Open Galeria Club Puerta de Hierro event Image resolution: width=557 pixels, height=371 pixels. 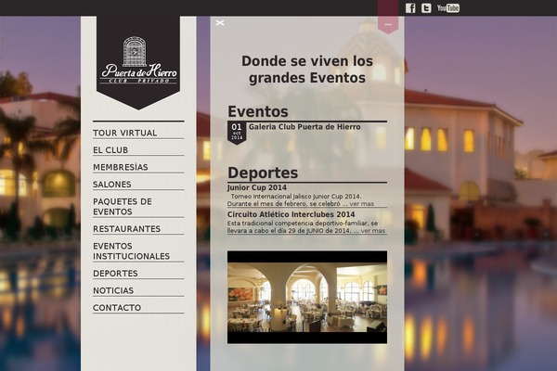coord(304,127)
